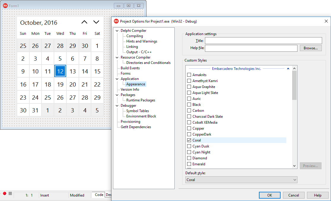This screenshot has width=331, height=201.
Task: Select Appearance tree item
Action: point(136,84)
